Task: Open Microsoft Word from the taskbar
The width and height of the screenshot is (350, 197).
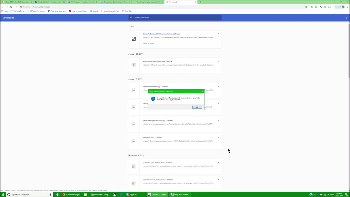Action: coord(57,195)
